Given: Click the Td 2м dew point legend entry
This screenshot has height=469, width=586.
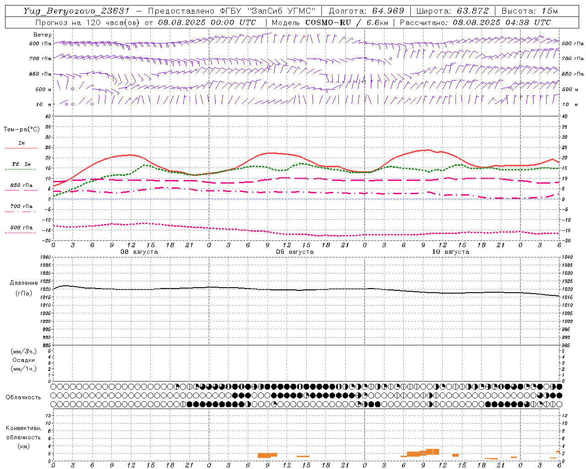Looking at the screenshot, I should click(x=21, y=166).
